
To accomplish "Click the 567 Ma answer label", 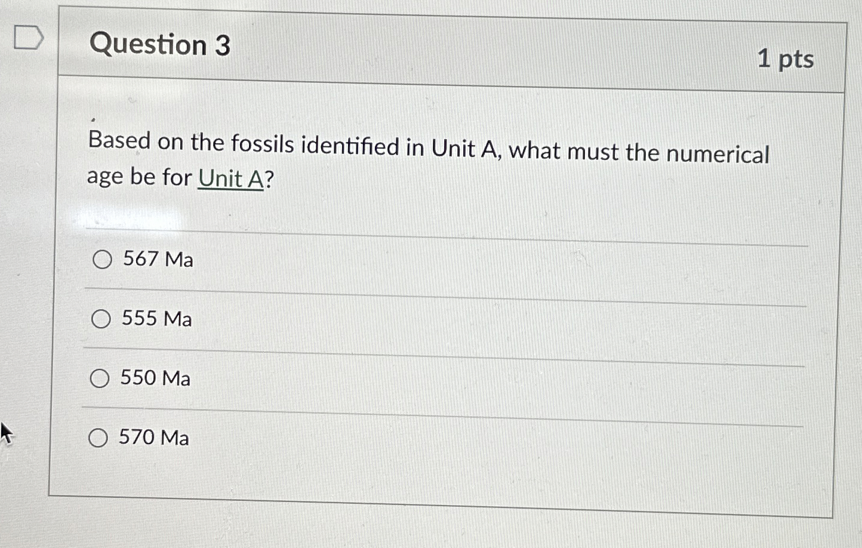I will (x=157, y=259).
